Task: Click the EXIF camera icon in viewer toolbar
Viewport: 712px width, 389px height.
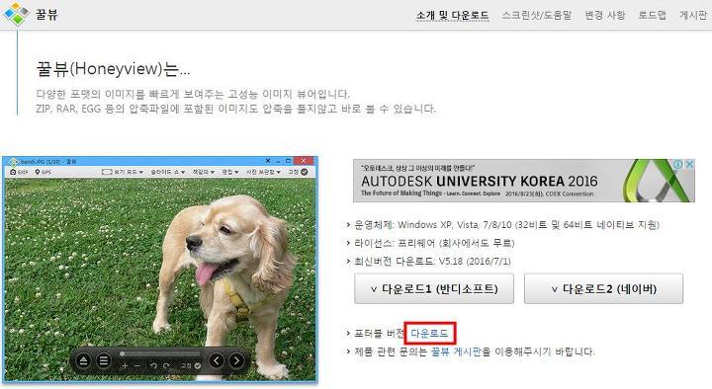Action: [13, 172]
